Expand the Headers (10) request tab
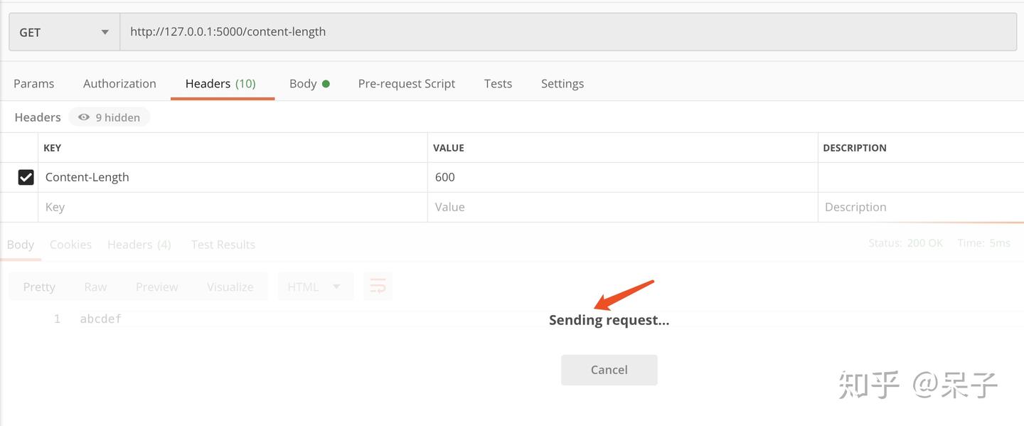1024x426 pixels. point(223,83)
